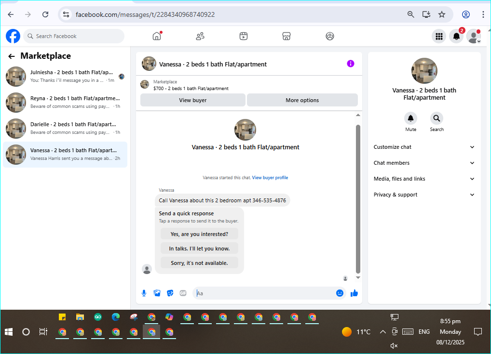
Task: Open the Facebook logo home link
Action: (13, 36)
